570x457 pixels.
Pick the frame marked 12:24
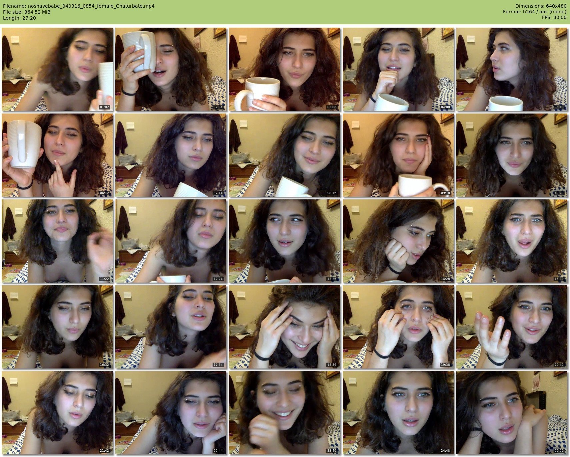(x=171, y=241)
